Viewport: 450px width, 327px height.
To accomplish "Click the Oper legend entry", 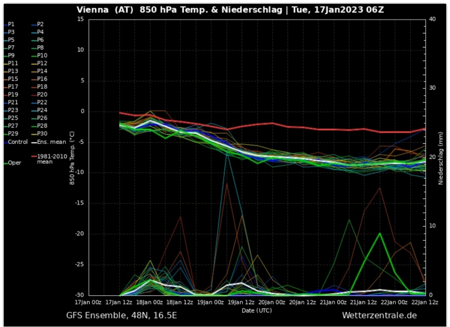I will pyautogui.click(x=14, y=163).
